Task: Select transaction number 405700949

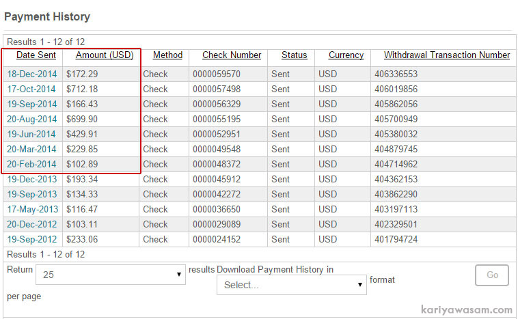Action: (396, 120)
